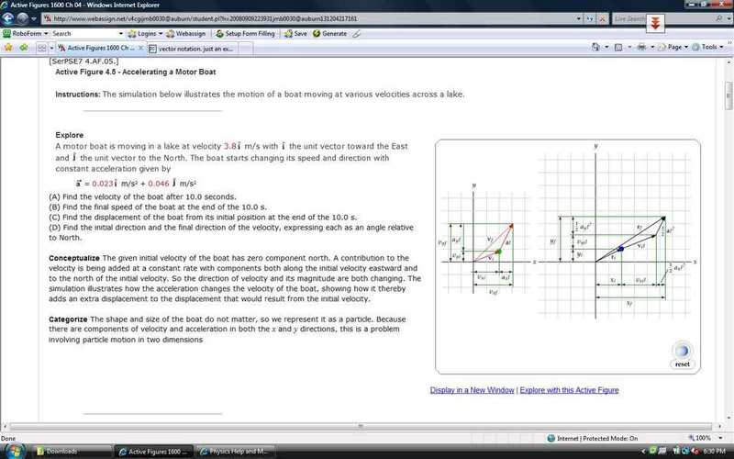Open the RoboForm toolbar menu
The width and height of the screenshot is (734, 459).
click(x=26, y=34)
